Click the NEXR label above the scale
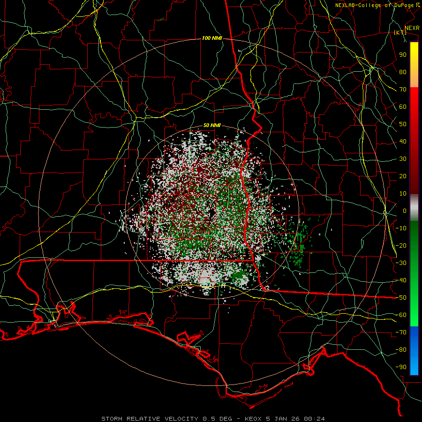The image size is (422, 422). coord(412,28)
